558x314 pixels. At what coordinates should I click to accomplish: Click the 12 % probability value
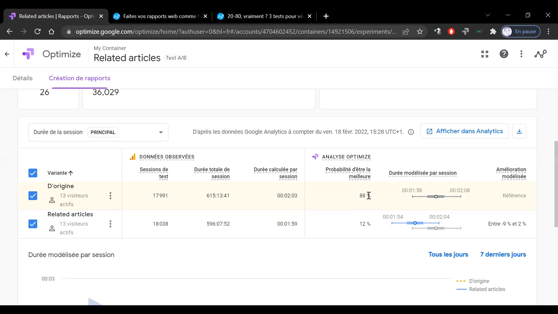365,224
